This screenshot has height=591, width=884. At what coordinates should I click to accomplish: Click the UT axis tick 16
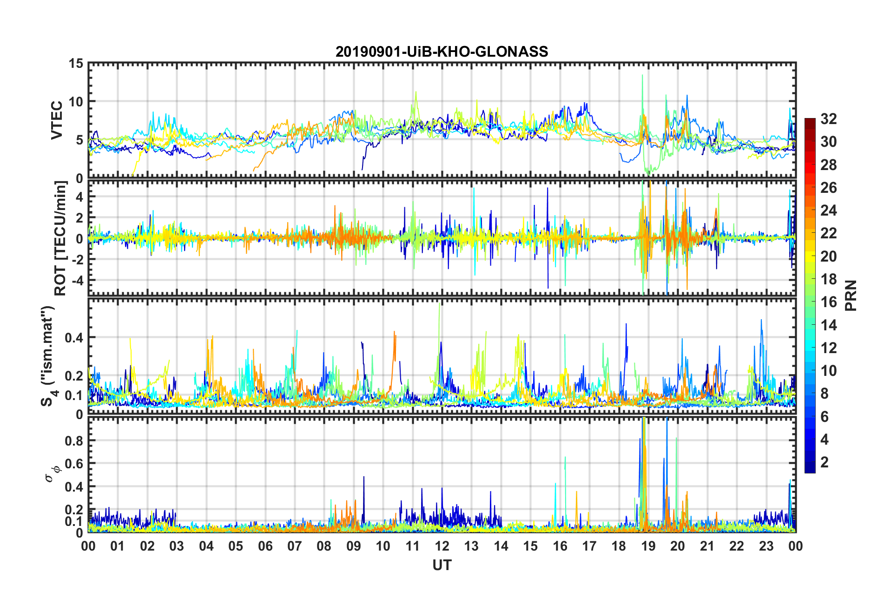point(560,546)
